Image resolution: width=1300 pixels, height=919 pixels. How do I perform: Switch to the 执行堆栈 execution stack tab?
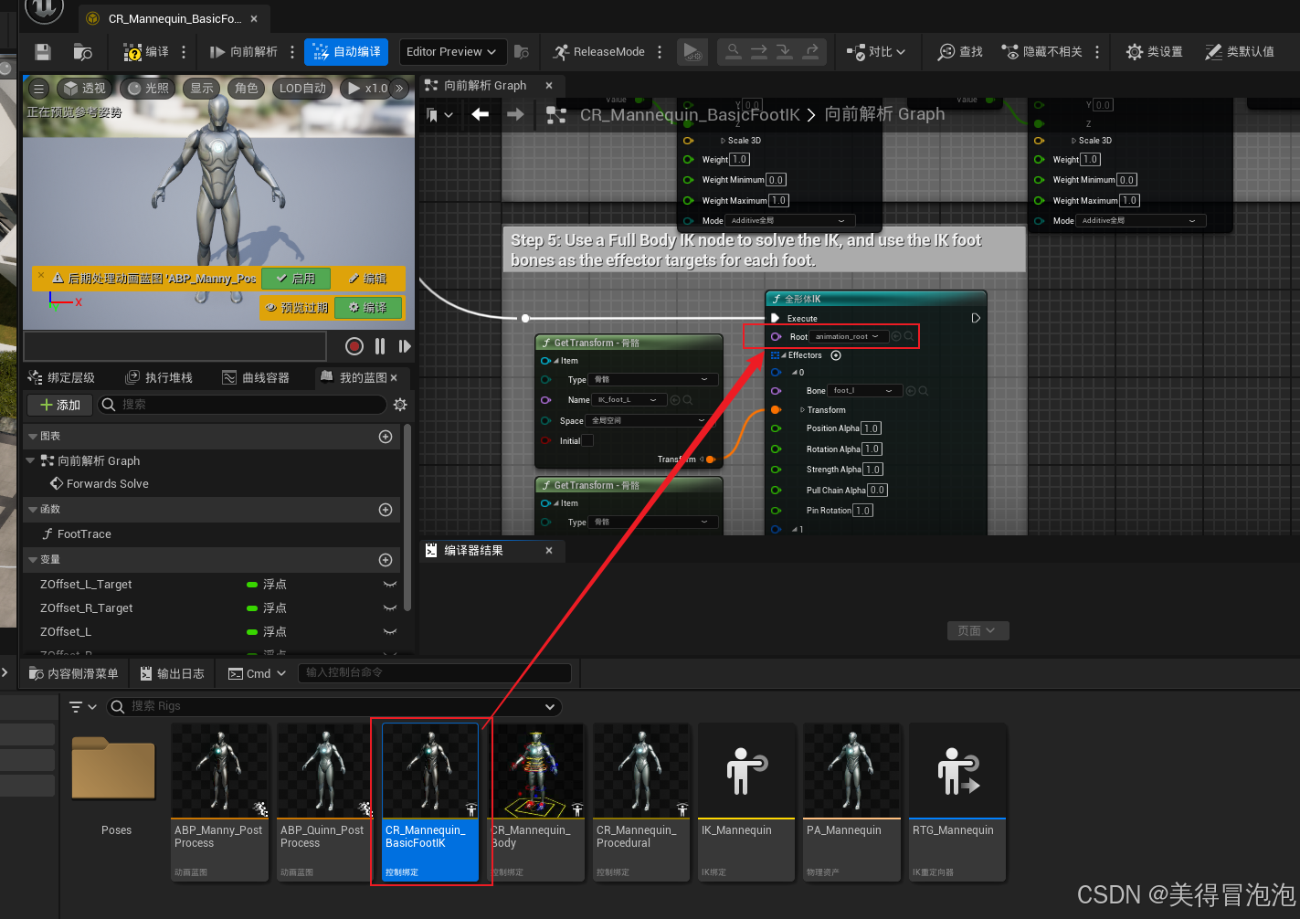(159, 377)
